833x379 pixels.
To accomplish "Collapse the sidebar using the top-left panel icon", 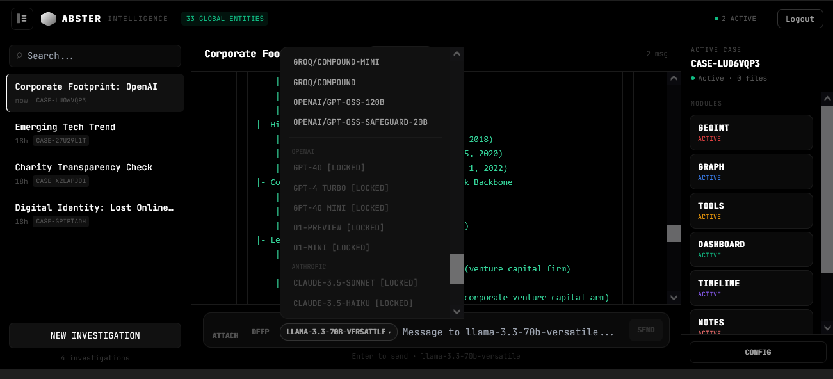I will 22,19.
